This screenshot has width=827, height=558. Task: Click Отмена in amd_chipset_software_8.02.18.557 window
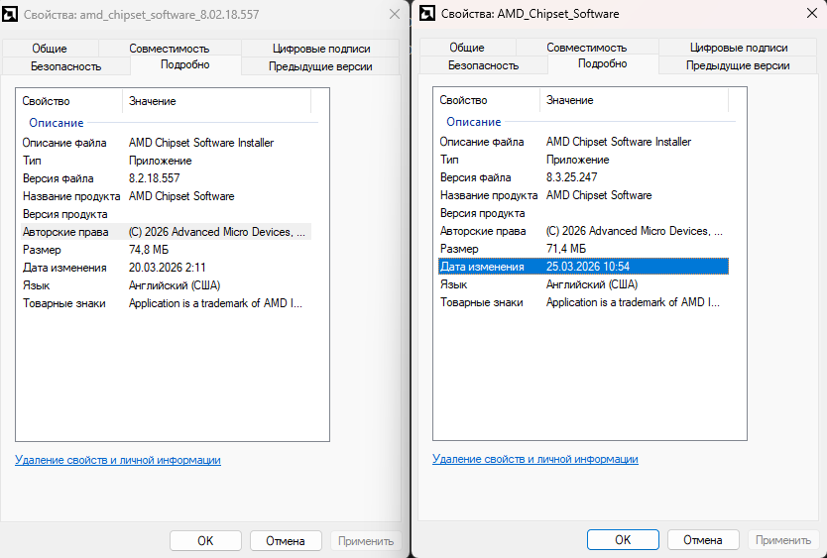285,540
